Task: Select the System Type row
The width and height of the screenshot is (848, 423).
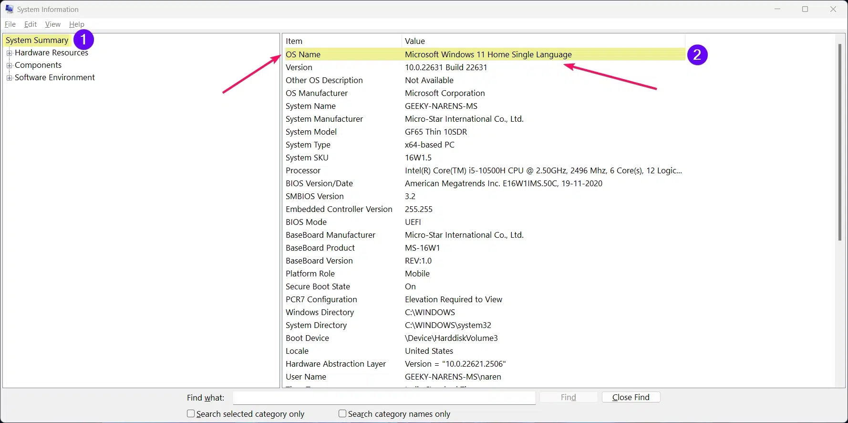Action: (485, 145)
